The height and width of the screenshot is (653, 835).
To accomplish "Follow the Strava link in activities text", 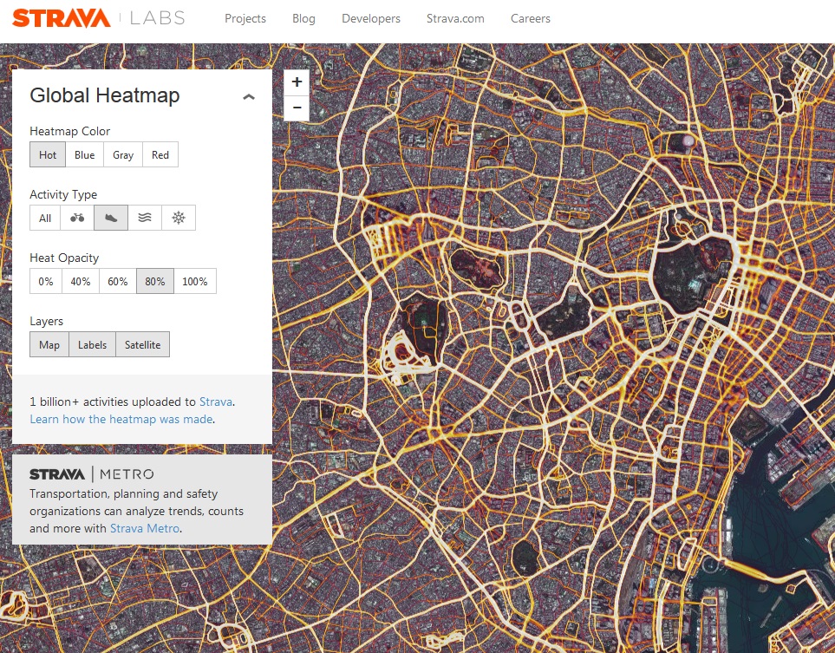I will [216, 402].
